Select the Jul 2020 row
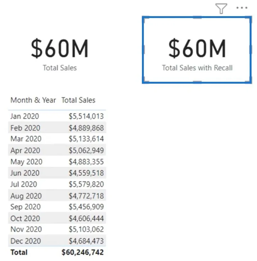Screen dimensions: 257x261 point(57,184)
